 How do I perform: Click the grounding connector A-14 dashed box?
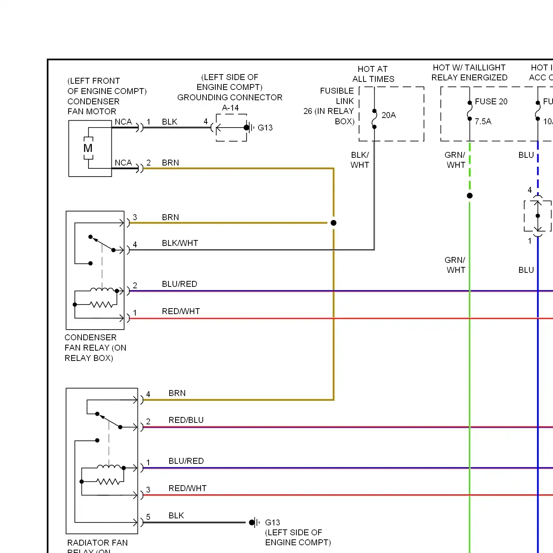pos(231,128)
